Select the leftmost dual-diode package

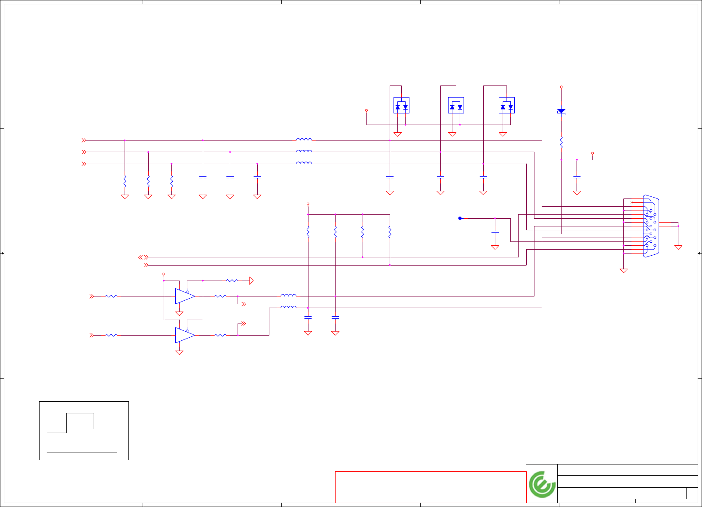point(401,105)
